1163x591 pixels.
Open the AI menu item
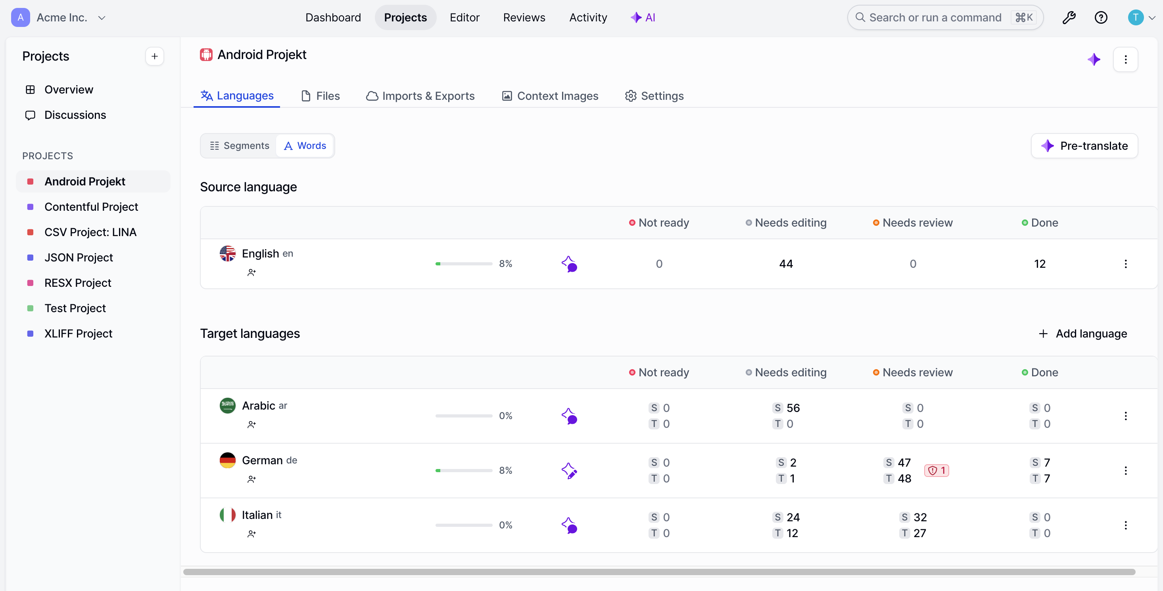tap(643, 17)
